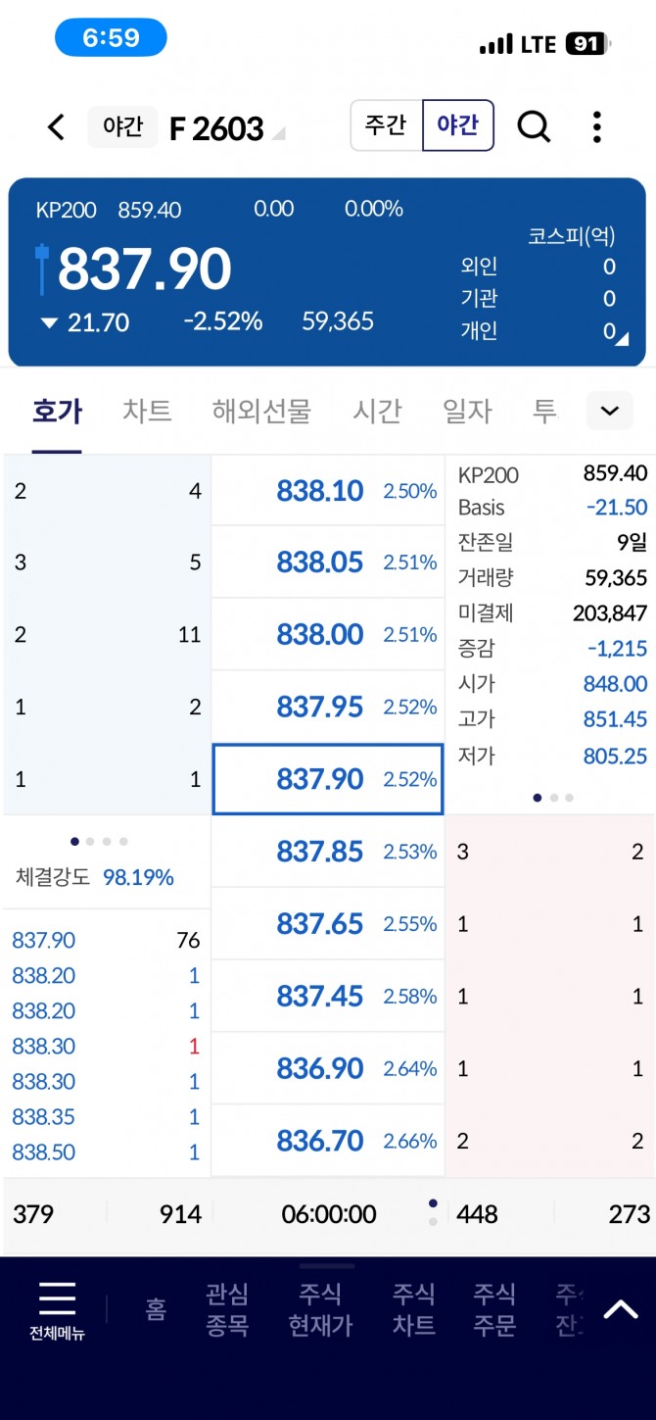This screenshot has height=1420, width=656.
Task: Tap the 야간 label next to F 2603
Action: (x=123, y=127)
